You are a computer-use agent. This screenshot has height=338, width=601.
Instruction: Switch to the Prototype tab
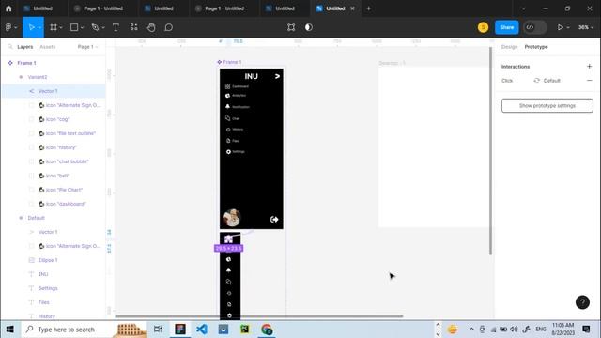(536, 47)
